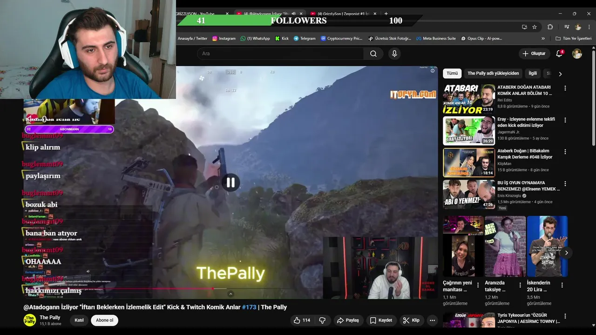The height and width of the screenshot is (335, 596).
Task: Select The Pally adlı yükleyiciden chip
Action: [x=493, y=74]
